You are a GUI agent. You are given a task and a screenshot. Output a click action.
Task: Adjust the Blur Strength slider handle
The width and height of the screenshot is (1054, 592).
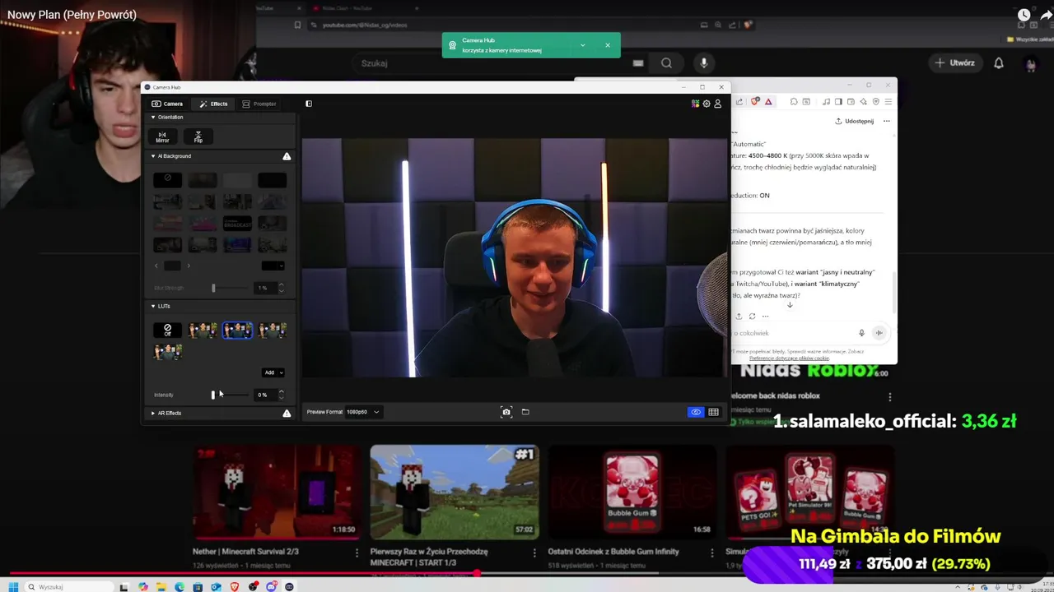[213, 288]
